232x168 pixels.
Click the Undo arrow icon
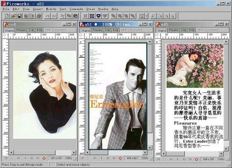tap(48, 16)
